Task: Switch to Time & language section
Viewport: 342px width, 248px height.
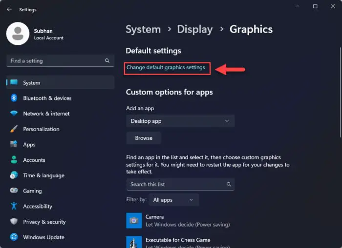Action: click(43, 175)
